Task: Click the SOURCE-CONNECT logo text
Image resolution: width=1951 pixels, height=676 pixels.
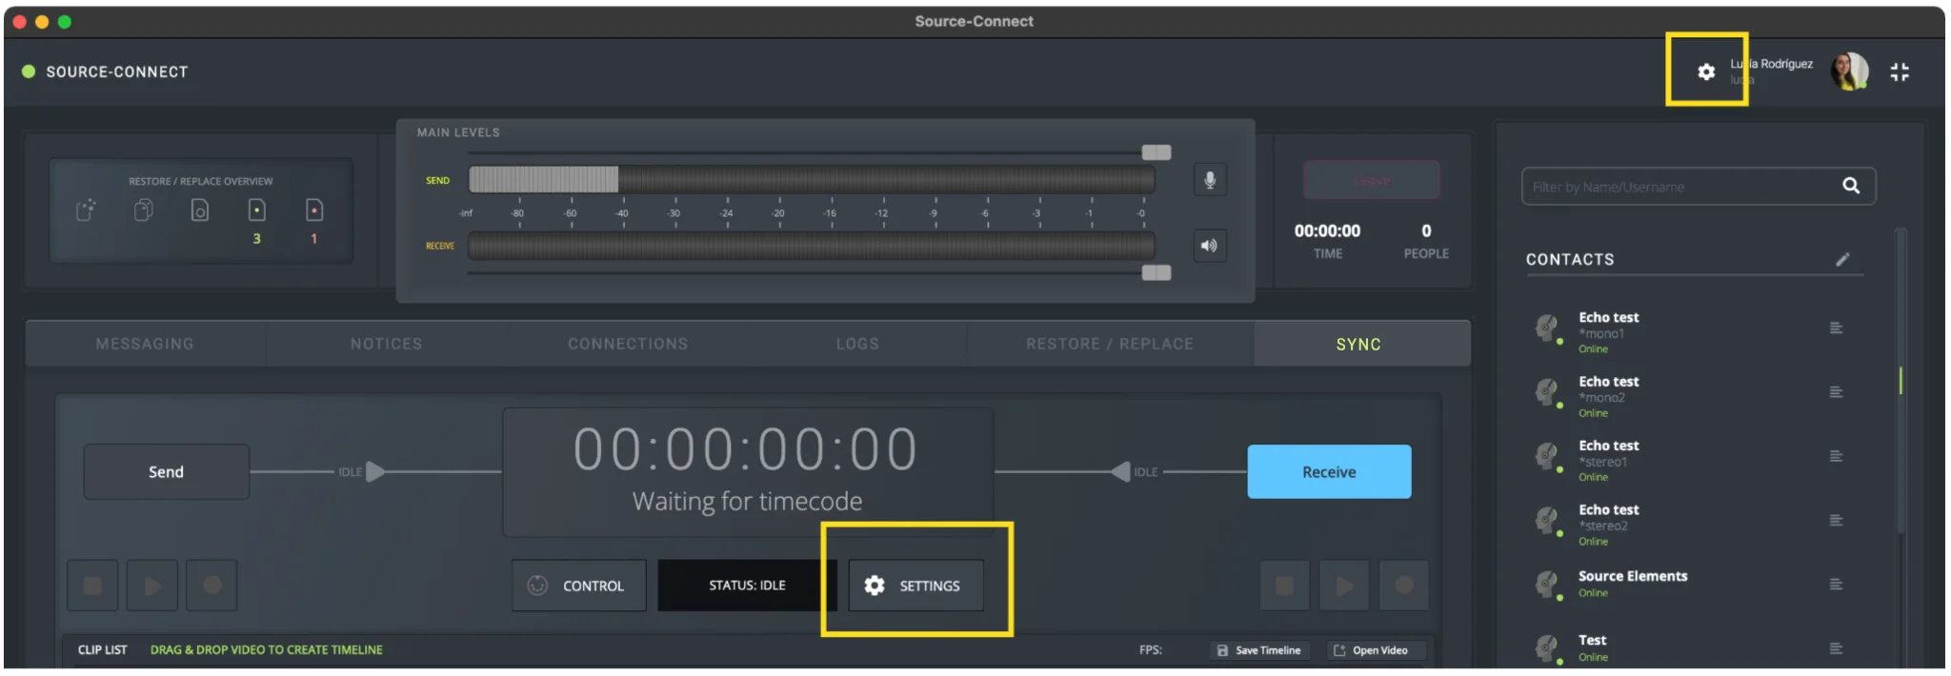Action: 117,72
